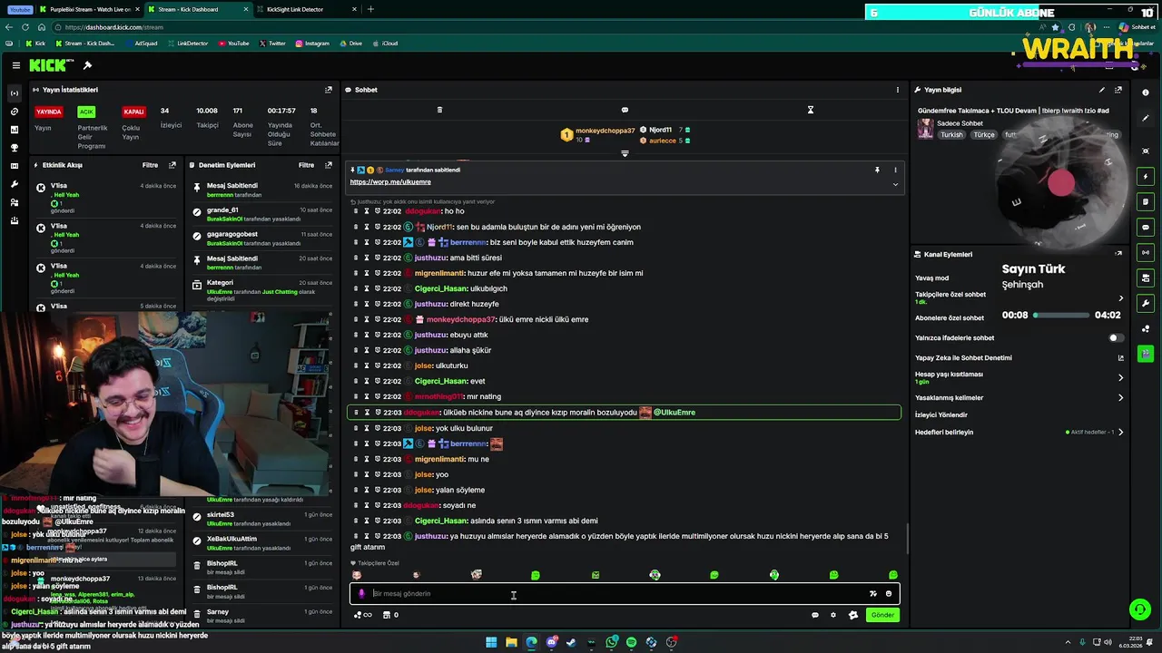Click the right sidebar wrench widget icon

coord(1146,303)
